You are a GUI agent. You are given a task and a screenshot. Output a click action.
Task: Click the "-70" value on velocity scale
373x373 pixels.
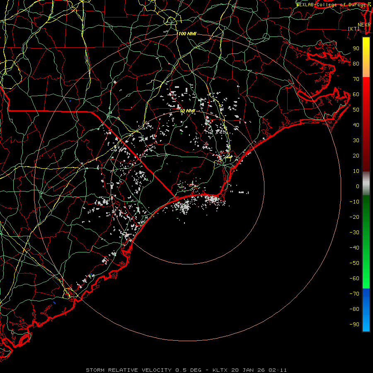[x=354, y=294]
